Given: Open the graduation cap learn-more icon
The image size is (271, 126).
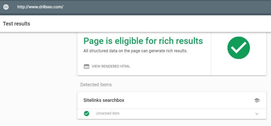Looking at the screenshot, I should [x=257, y=100].
